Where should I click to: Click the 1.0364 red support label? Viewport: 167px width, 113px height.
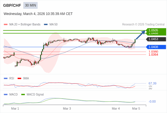153,55
